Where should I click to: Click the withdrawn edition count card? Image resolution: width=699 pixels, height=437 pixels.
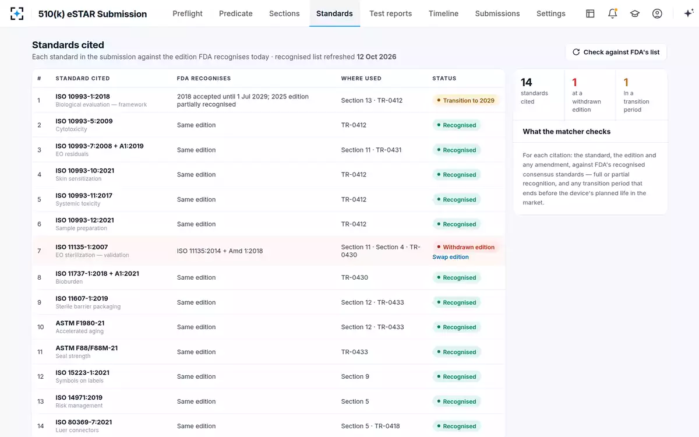tap(590, 94)
